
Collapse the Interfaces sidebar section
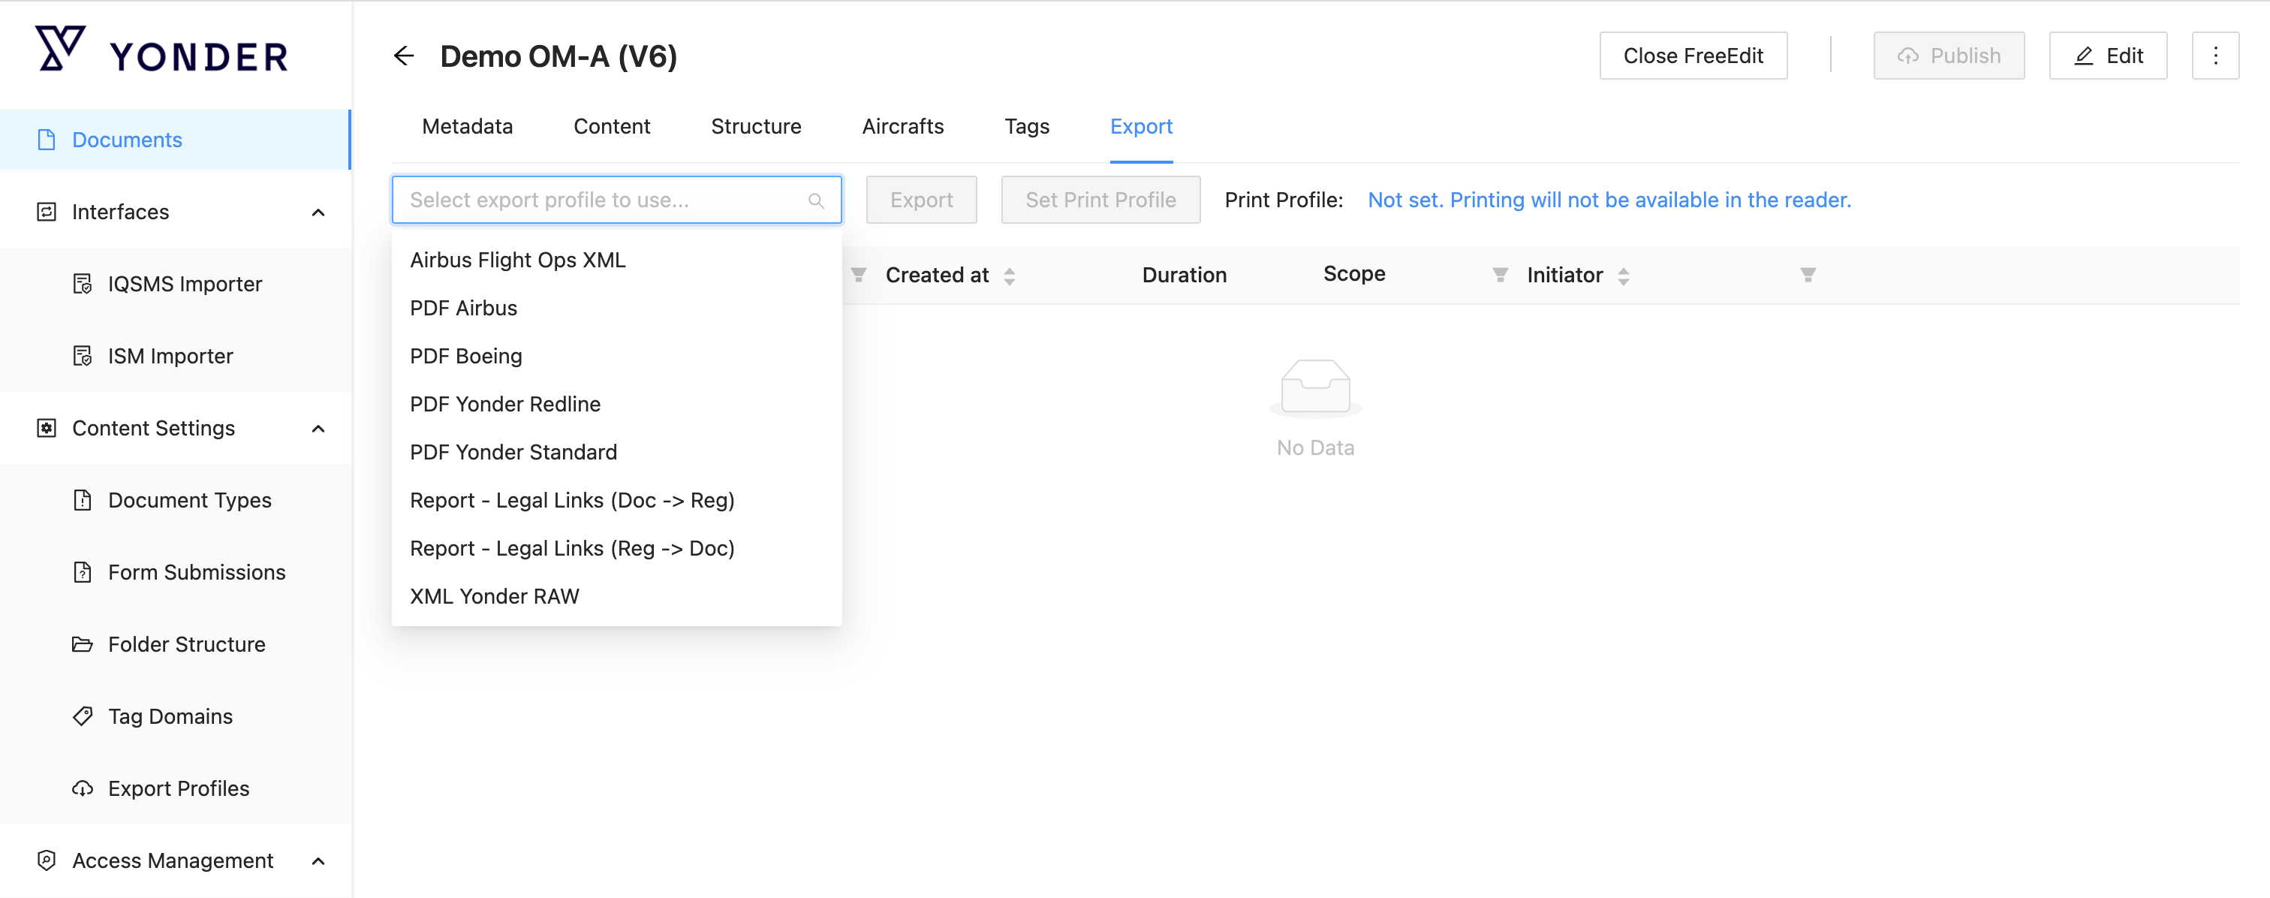[x=318, y=212]
